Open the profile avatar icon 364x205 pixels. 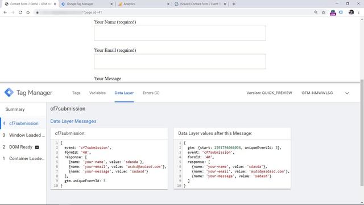[x=351, y=13]
